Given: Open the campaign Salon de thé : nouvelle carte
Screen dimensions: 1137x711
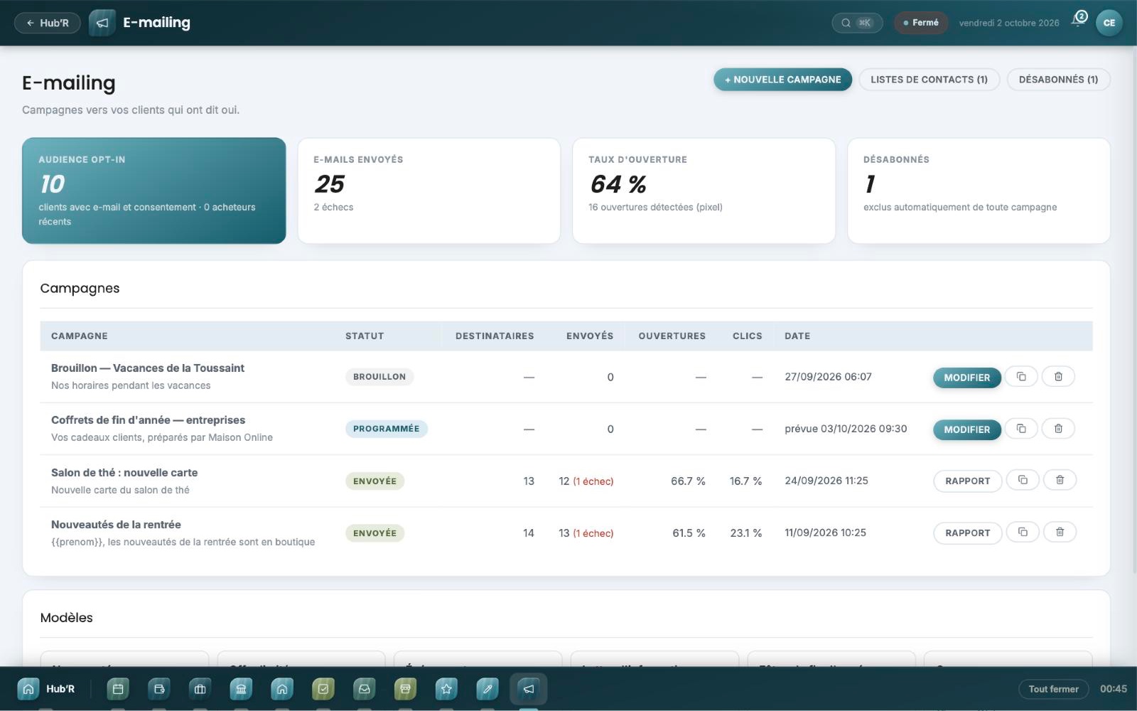Looking at the screenshot, I should pyautogui.click(x=124, y=473).
